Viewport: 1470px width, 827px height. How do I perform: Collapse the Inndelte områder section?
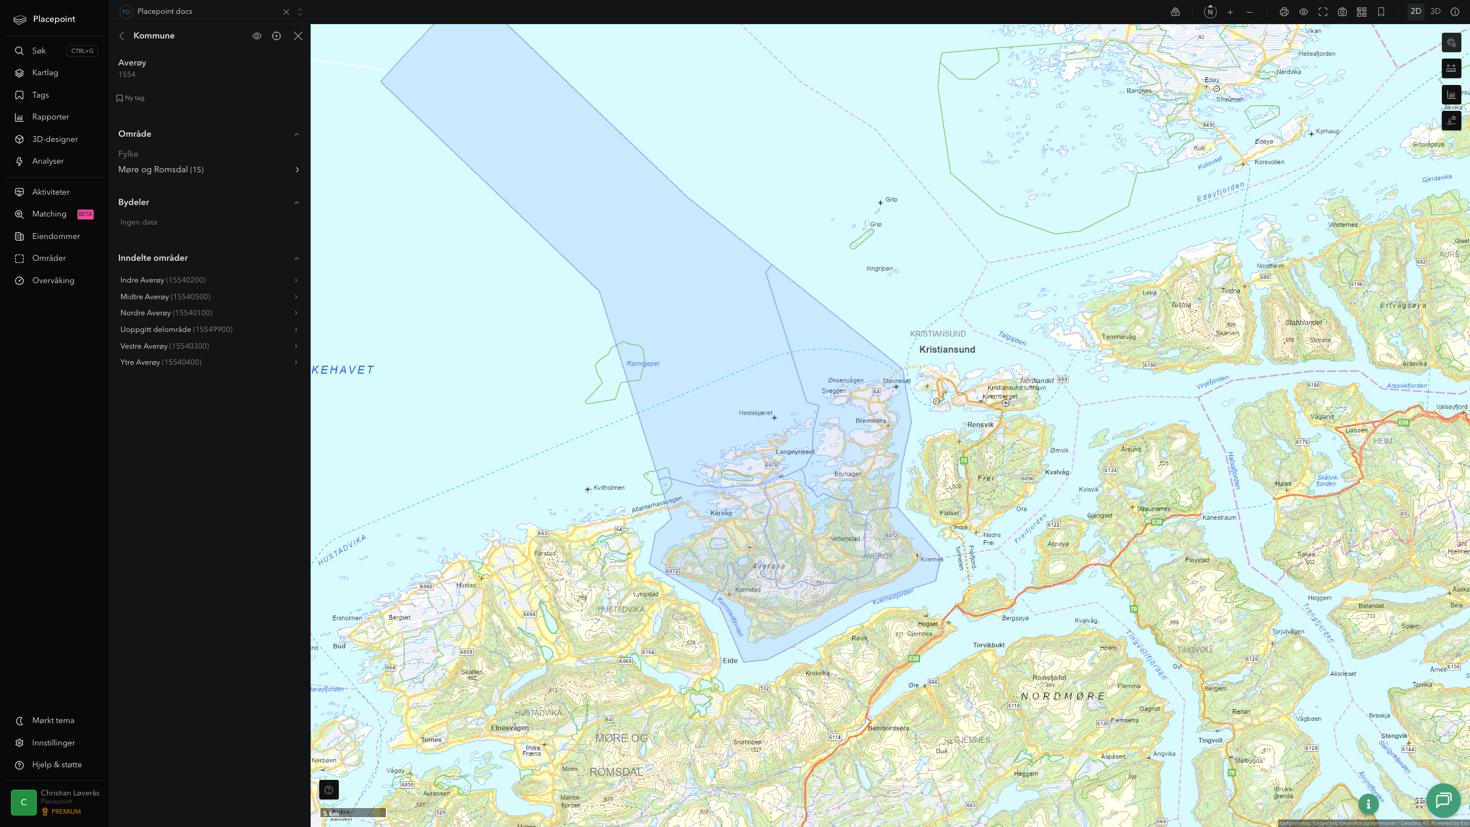coord(296,258)
